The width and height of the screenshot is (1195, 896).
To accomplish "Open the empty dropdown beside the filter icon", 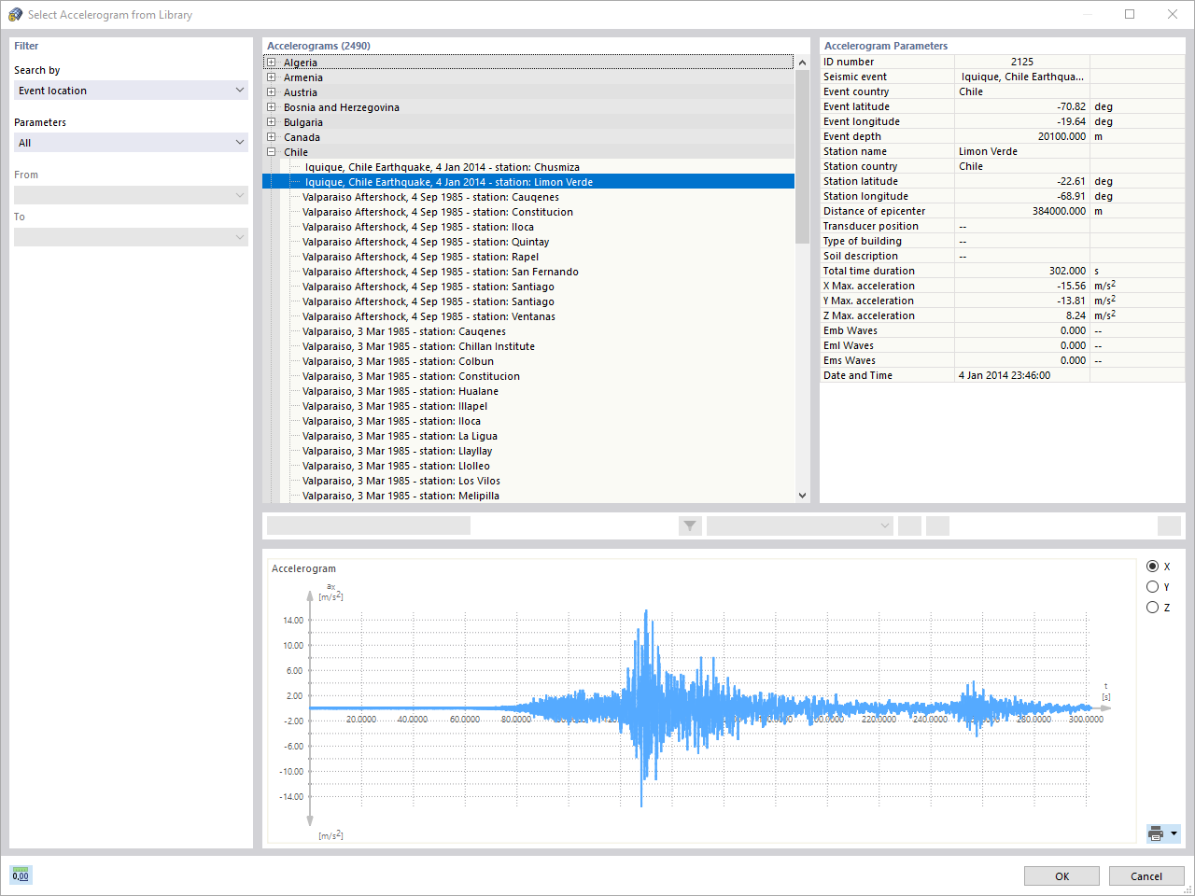I will point(800,525).
